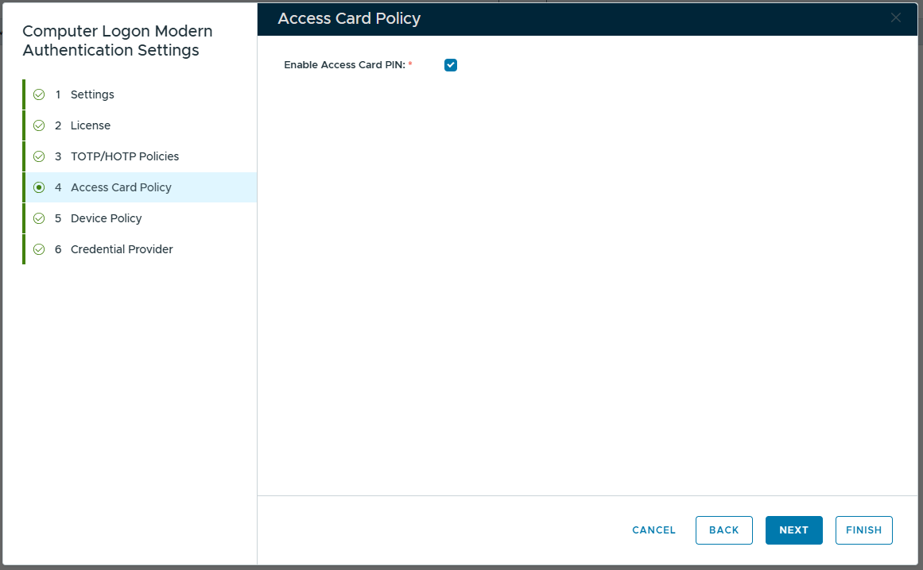This screenshot has height=570, width=923.
Task: Complete the wizard with the FINISH button
Action: coord(863,530)
